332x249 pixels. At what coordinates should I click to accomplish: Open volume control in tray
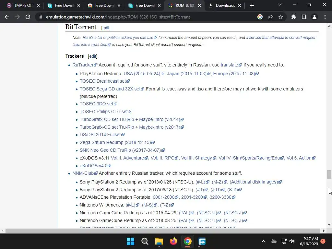click(x=292, y=241)
